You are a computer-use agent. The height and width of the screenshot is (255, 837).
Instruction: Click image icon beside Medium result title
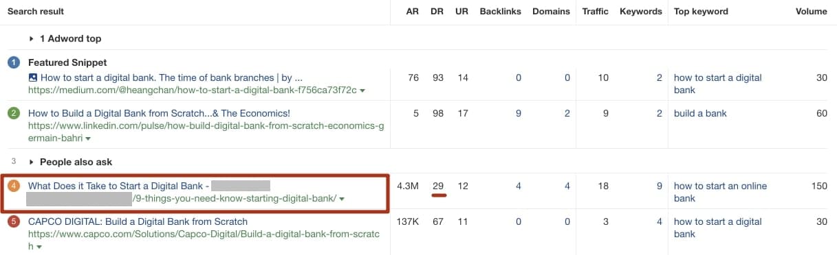(x=33, y=77)
